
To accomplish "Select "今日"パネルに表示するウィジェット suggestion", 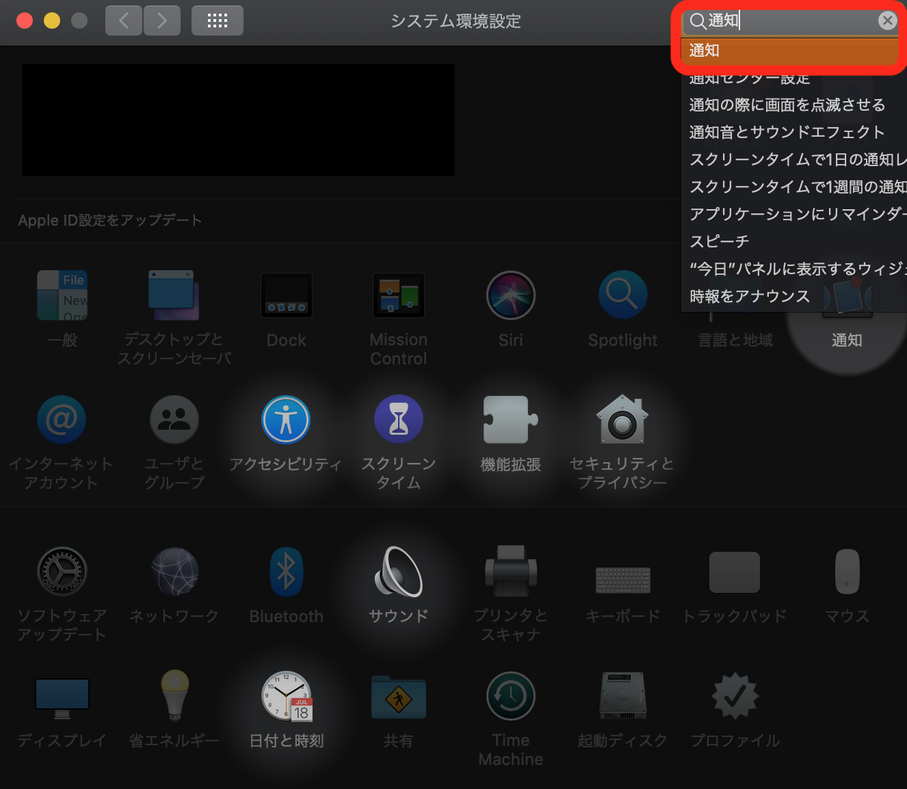I will pyautogui.click(x=794, y=269).
